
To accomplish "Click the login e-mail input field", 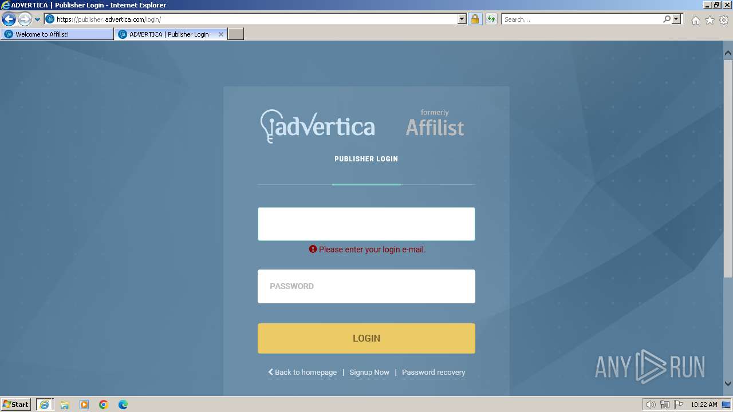I will tap(366, 224).
